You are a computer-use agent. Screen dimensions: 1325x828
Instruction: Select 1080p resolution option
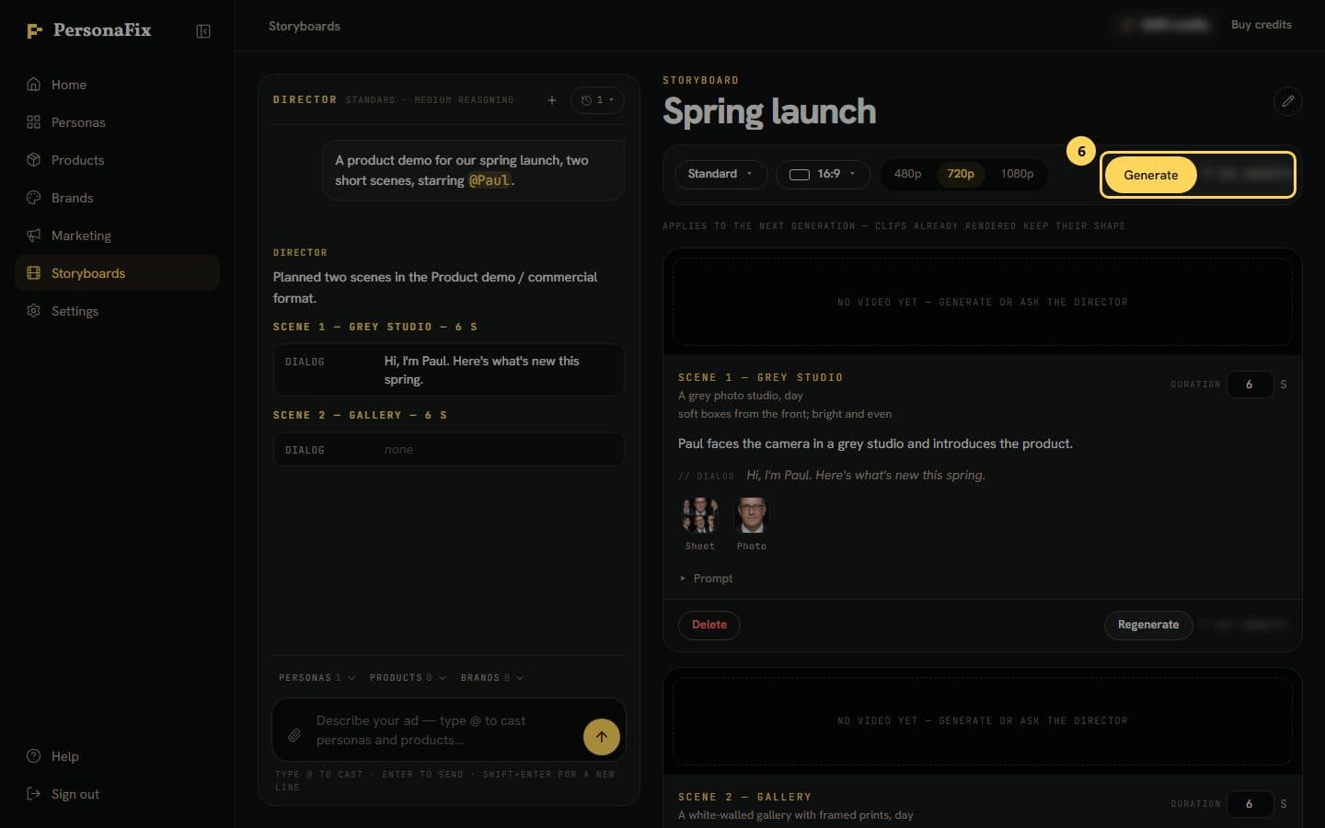[x=1017, y=174]
